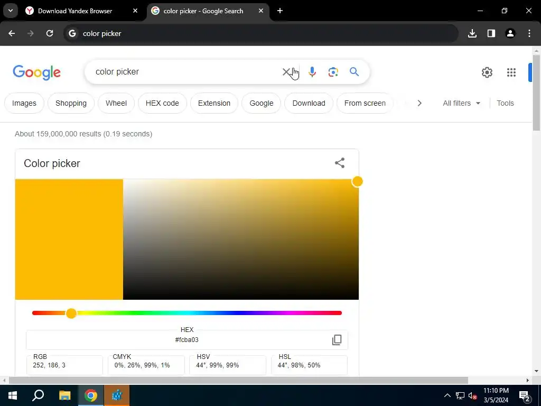Close the Download Yandex Browser tab
This screenshot has height=406, width=541.
pos(135,11)
